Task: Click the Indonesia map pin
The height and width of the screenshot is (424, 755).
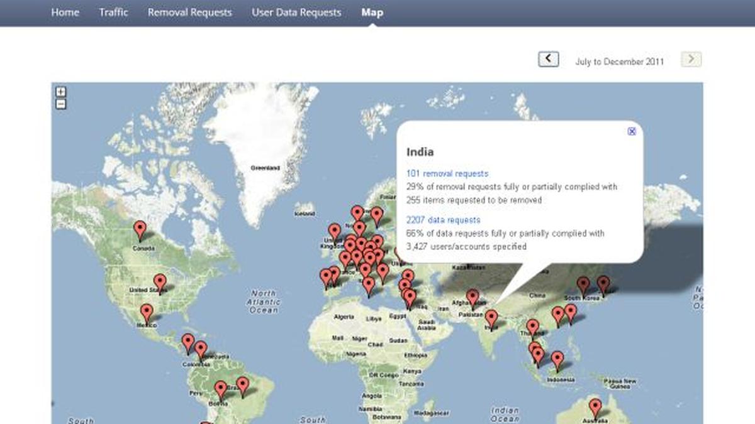Action: pos(557,360)
